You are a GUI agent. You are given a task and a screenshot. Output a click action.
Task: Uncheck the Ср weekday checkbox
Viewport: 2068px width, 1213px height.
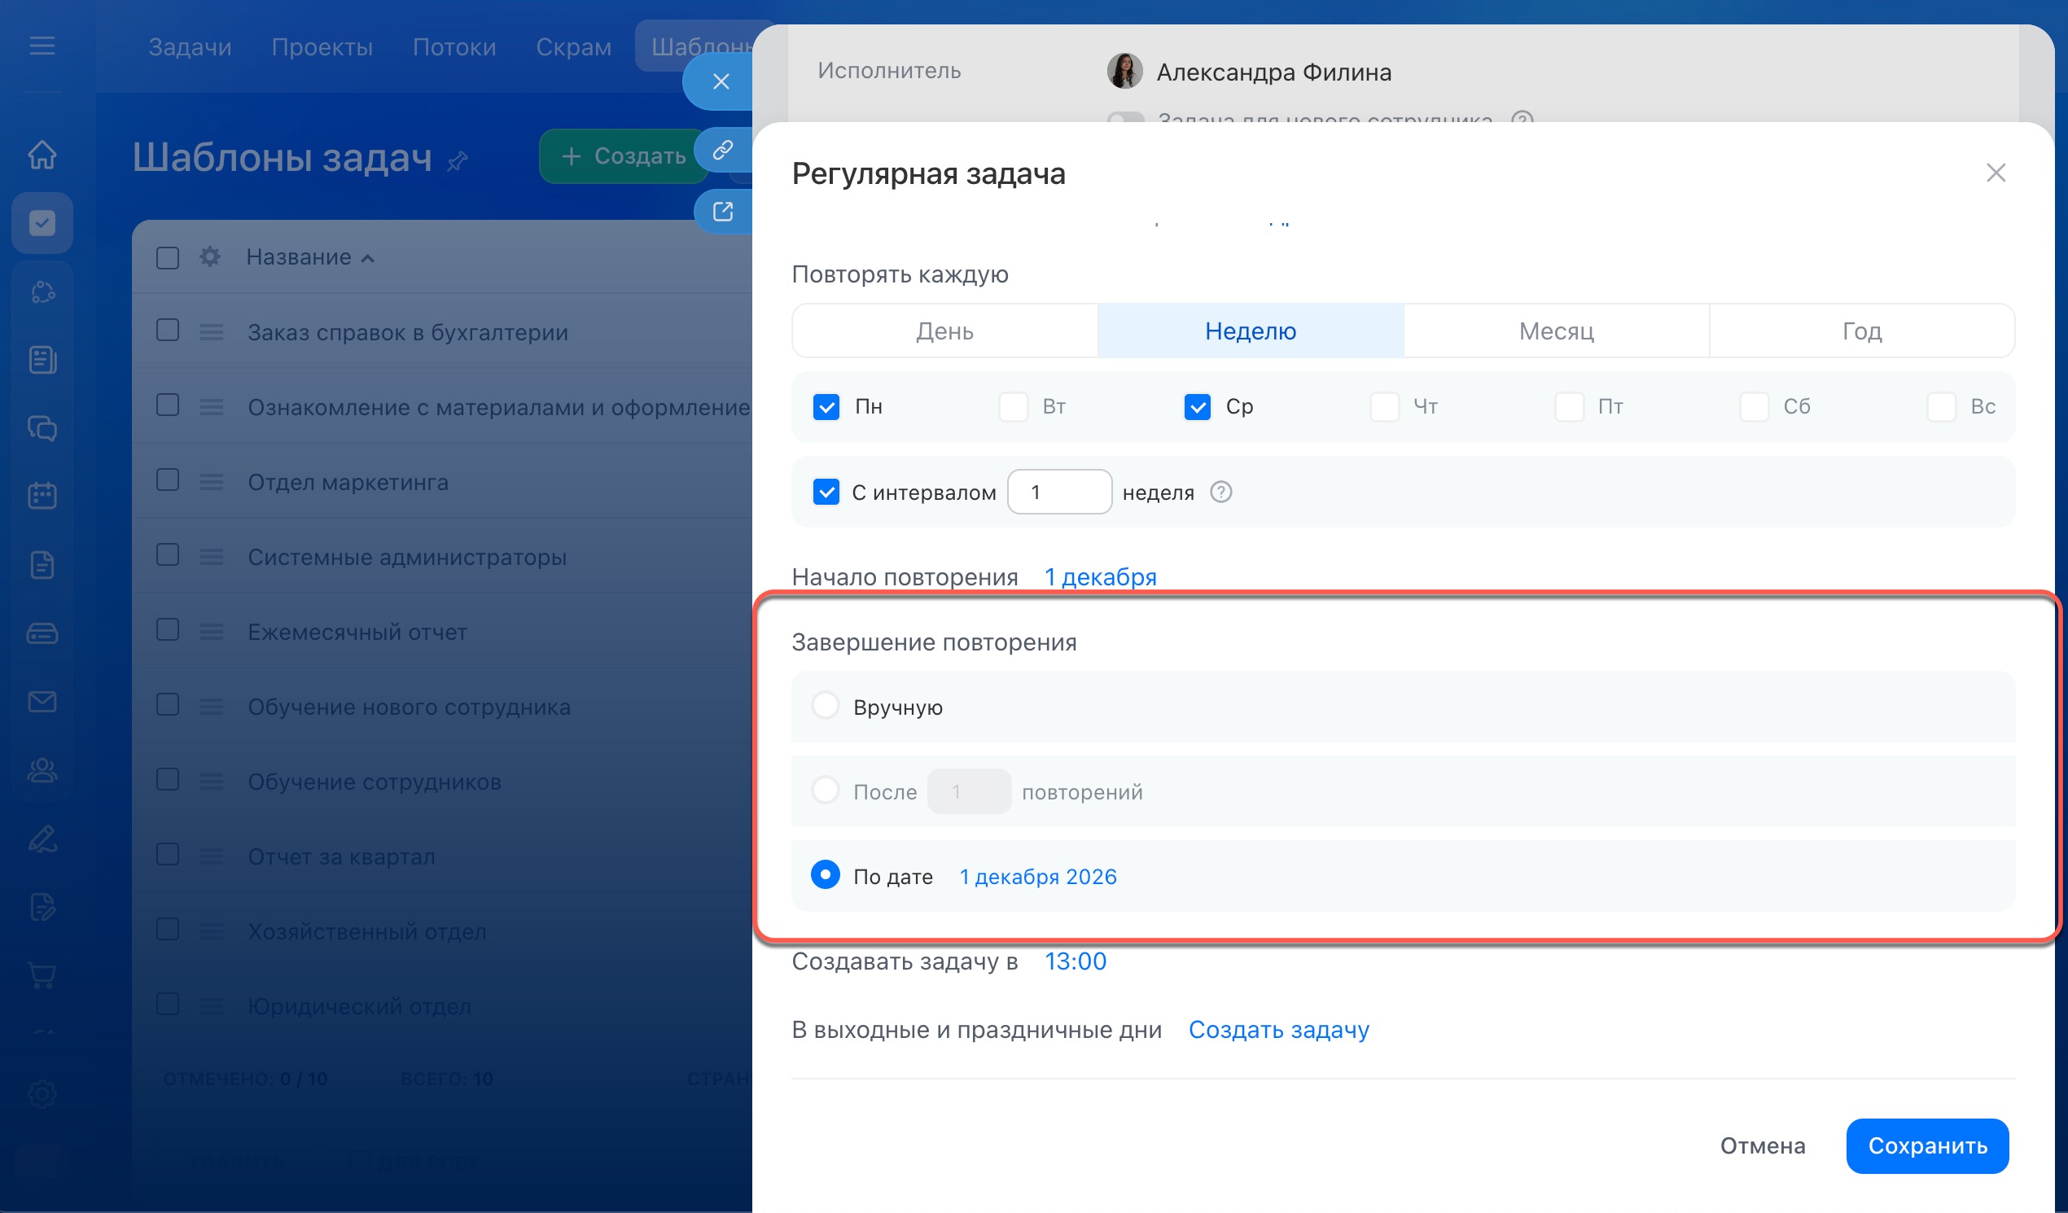(1197, 406)
